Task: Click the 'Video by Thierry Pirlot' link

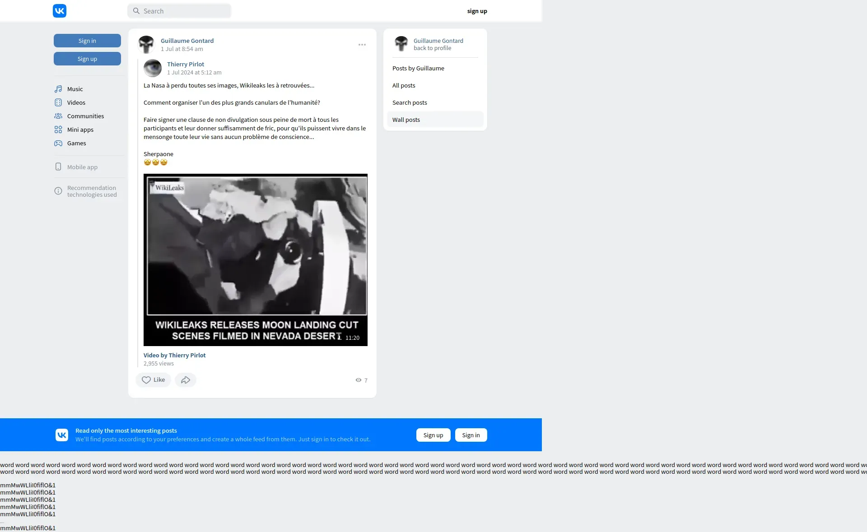Action: click(x=174, y=355)
